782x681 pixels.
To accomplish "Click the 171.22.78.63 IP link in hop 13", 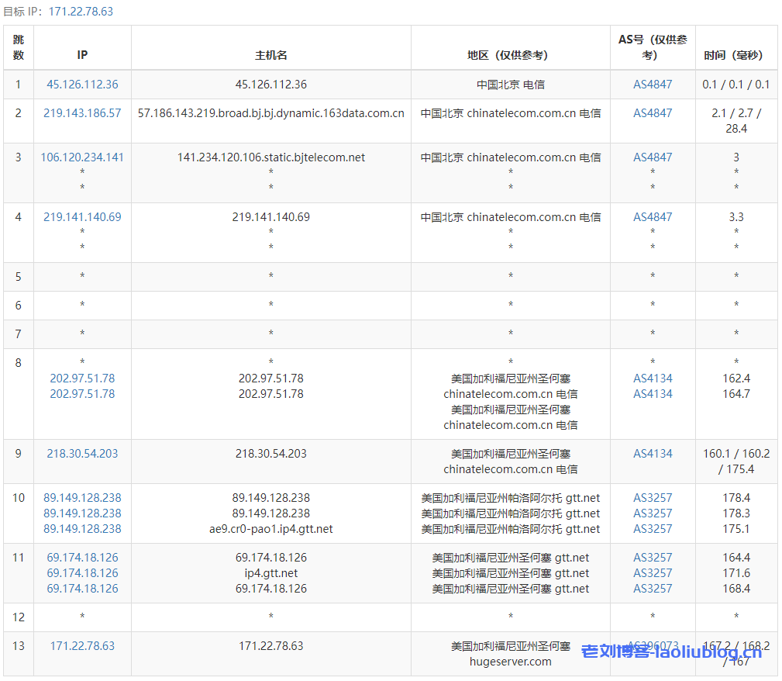I will coord(82,646).
